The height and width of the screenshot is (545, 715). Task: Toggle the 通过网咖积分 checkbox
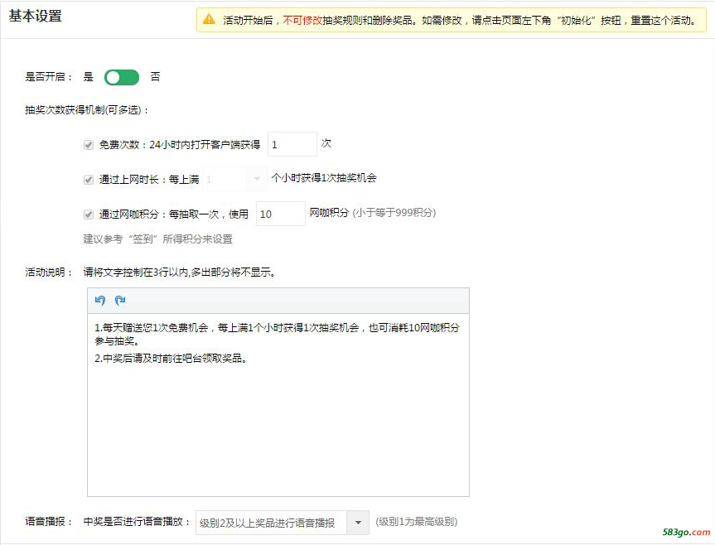tap(89, 215)
